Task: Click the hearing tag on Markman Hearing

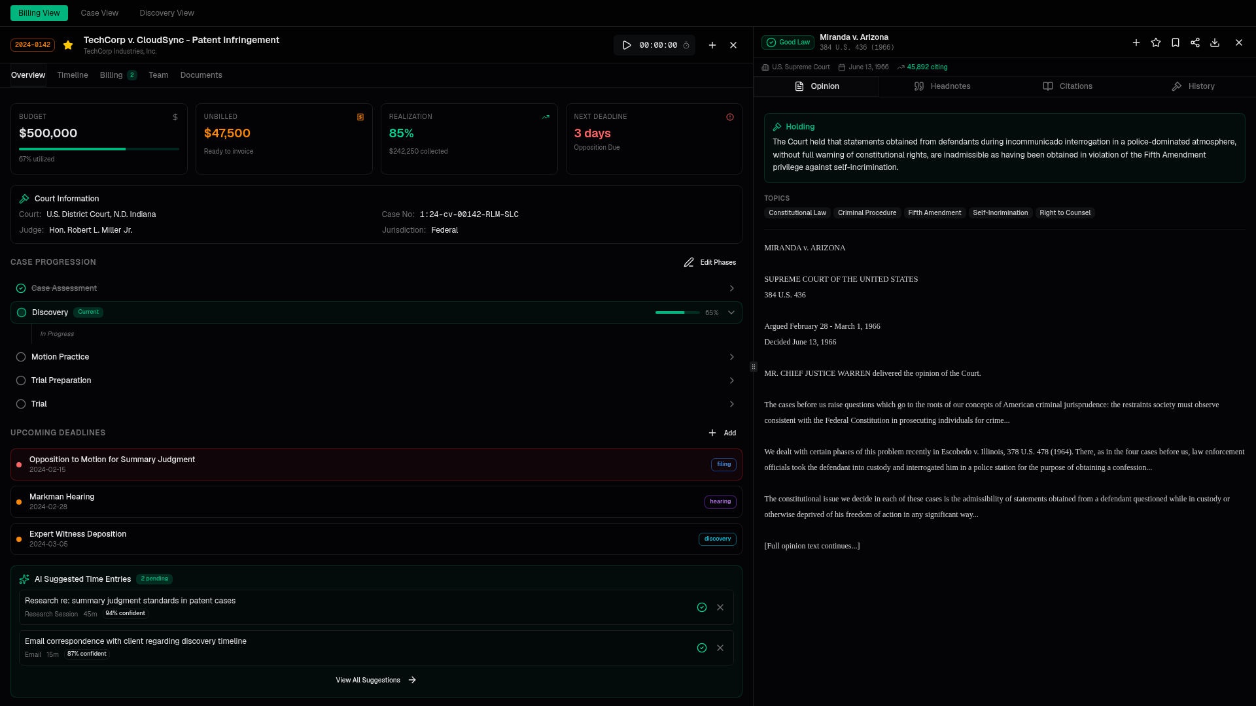Action: click(720, 502)
